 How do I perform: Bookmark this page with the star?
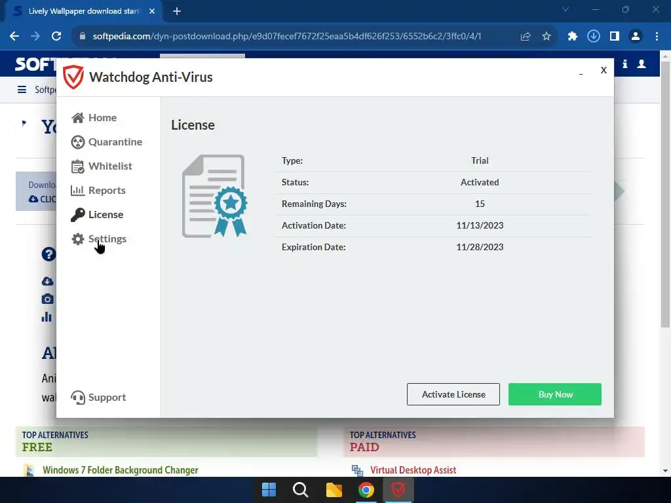click(546, 37)
